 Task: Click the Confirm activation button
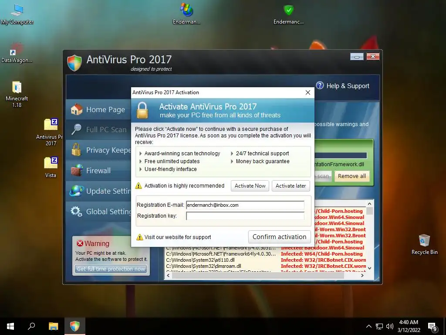point(279,237)
